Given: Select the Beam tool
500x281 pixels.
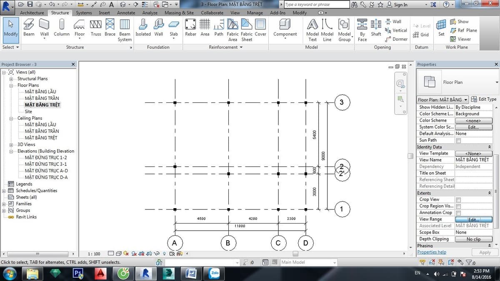Looking at the screenshot, I should click(x=29, y=28).
